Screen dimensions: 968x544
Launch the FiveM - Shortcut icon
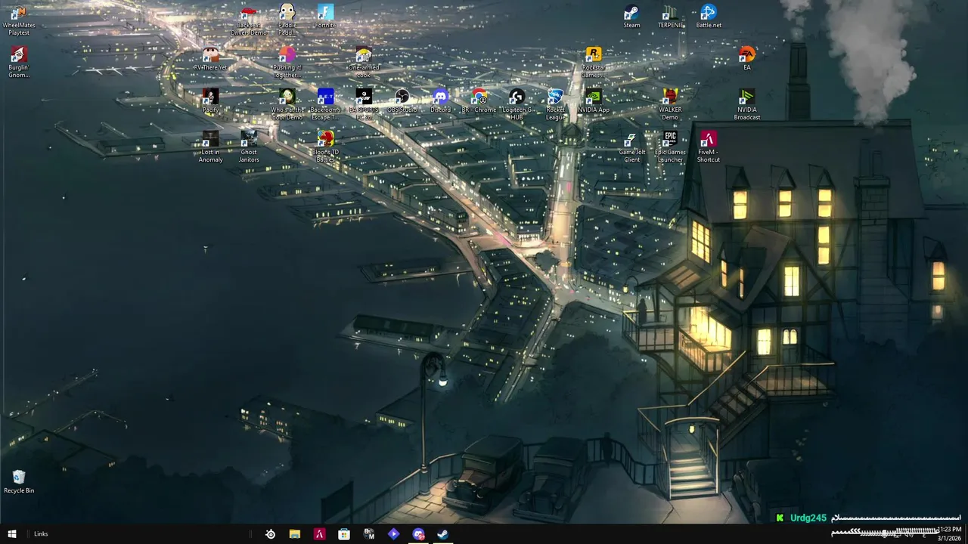pyautogui.click(x=709, y=147)
